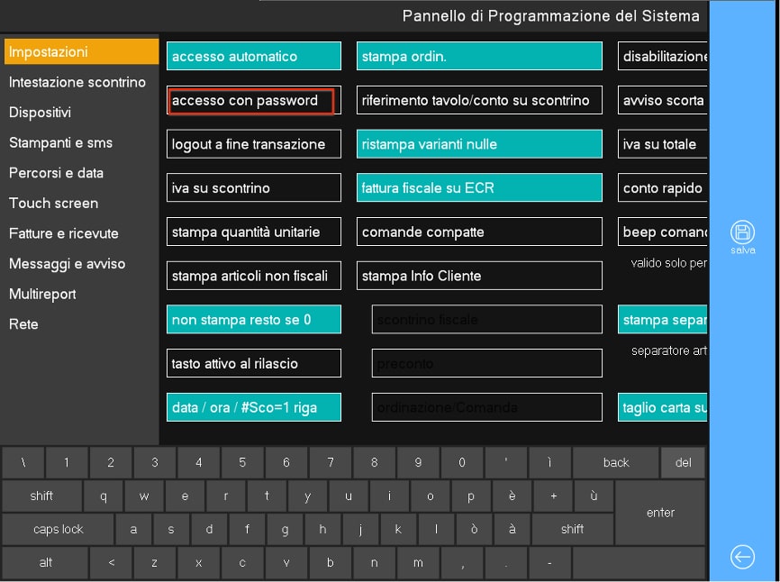This screenshot has height=582, width=780.
Task: Switch to the Rete section
Action: point(24,324)
